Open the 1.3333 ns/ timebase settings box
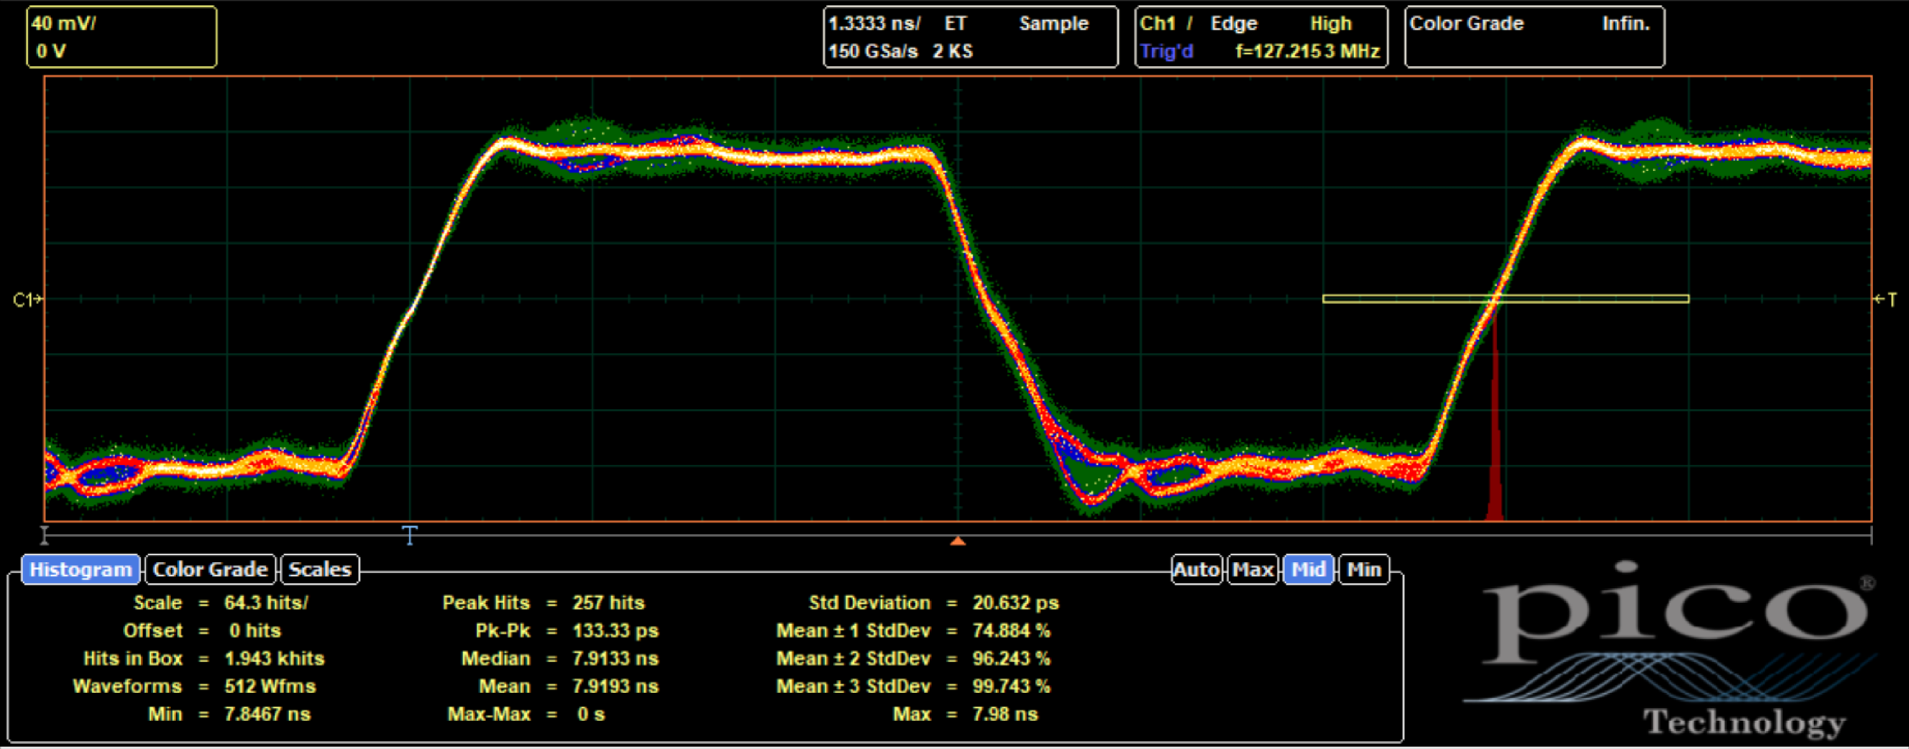This screenshot has height=749, width=1909. coord(970,37)
